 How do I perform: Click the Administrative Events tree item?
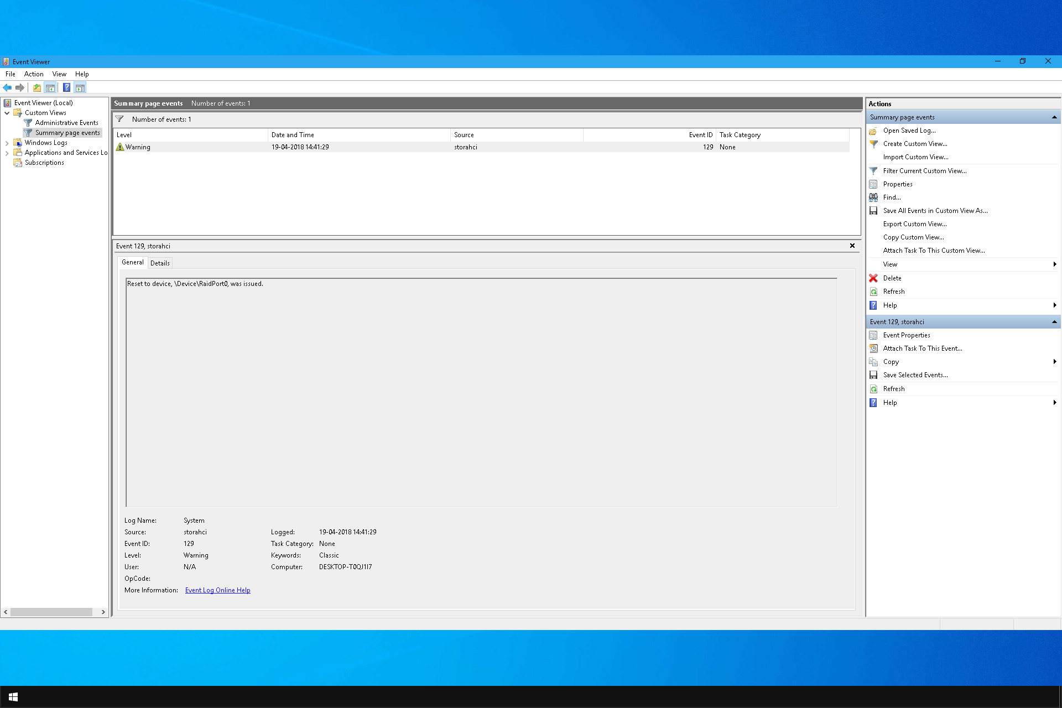click(x=66, y=122)
